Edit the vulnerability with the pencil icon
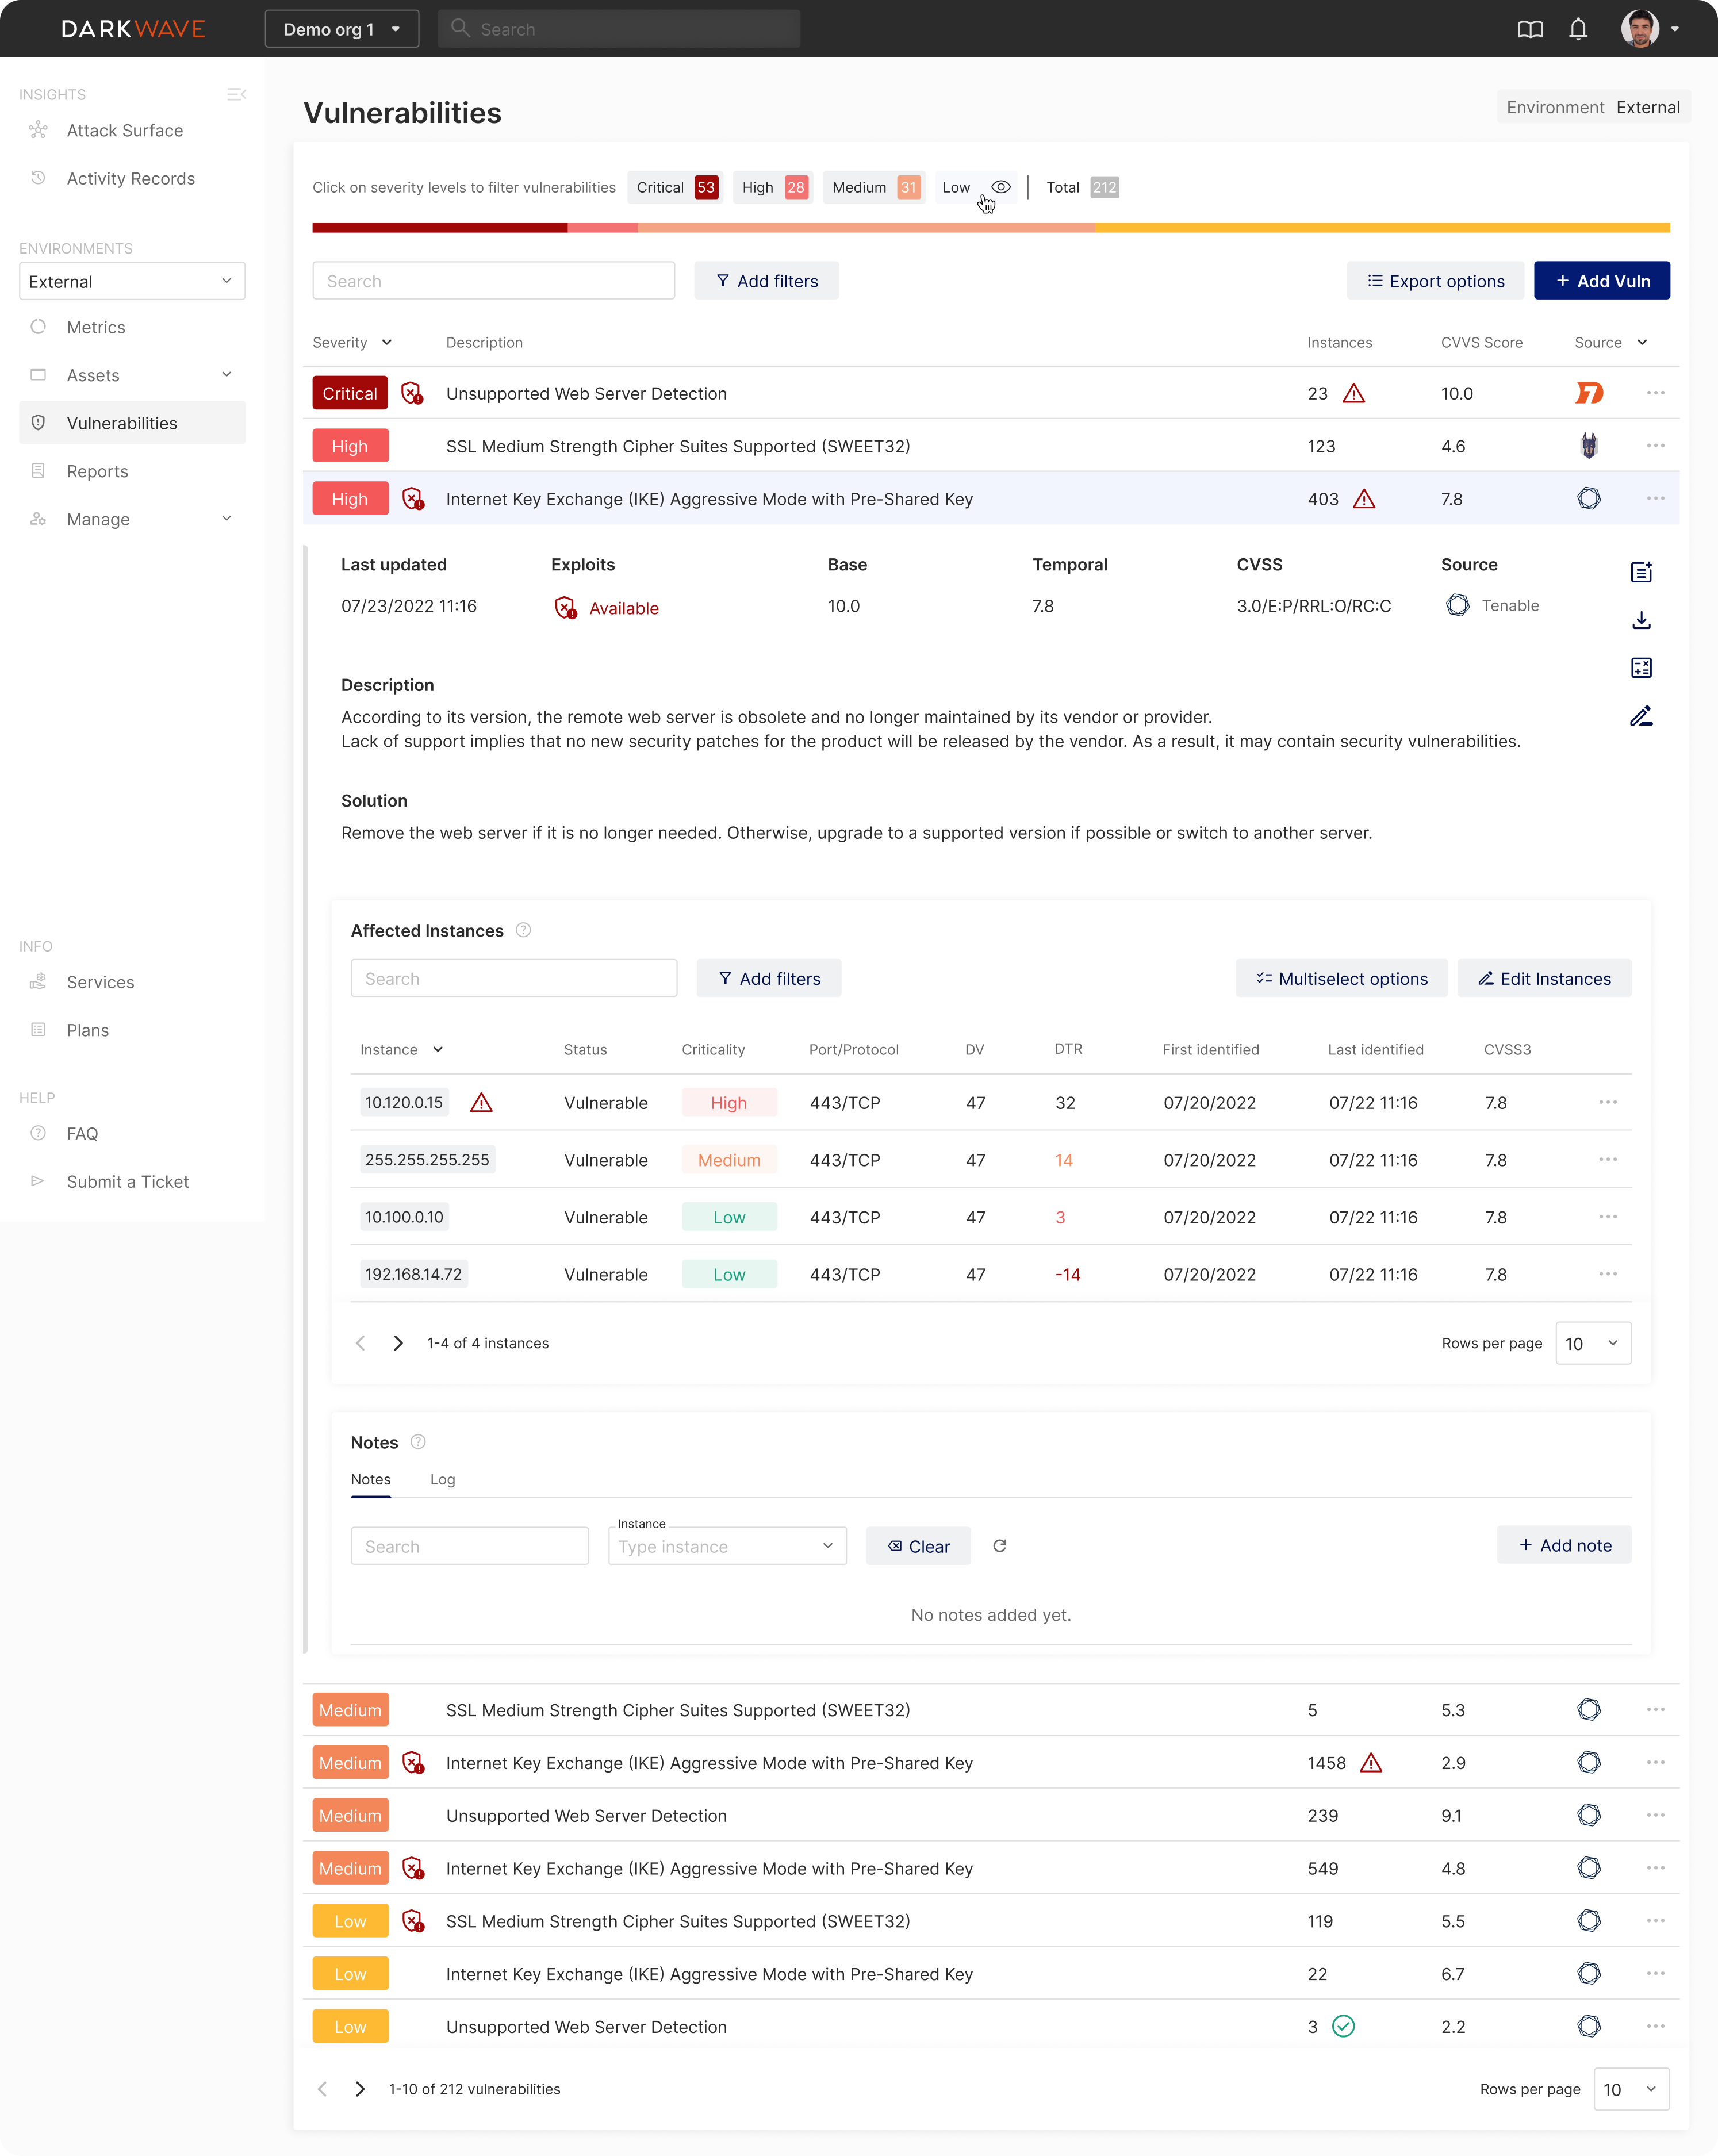The height and width of the screenshot is (2156, 1718). pyautogui.click(x=1641, y=716)
